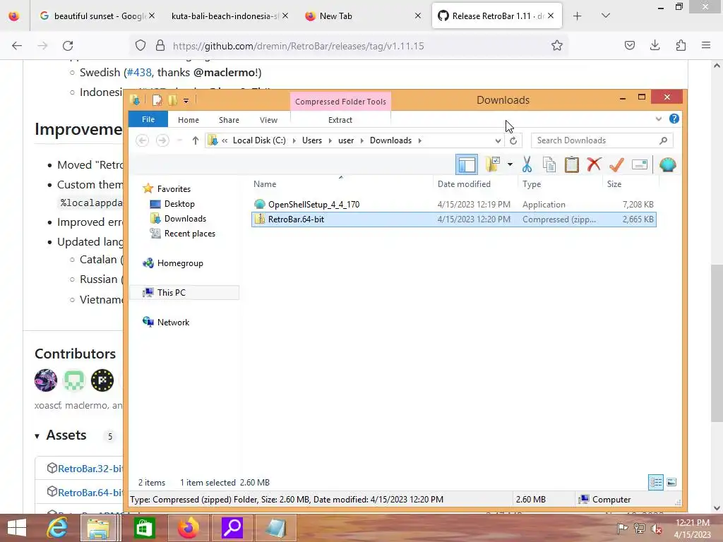Select the RetroBar.64-bit zip file
The width and height of the screenshot is (723, 542).
pyautogui.click(x=454, y=219)
